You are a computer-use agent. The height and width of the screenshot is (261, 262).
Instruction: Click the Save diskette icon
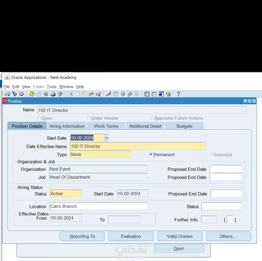(x=32, y=94)
